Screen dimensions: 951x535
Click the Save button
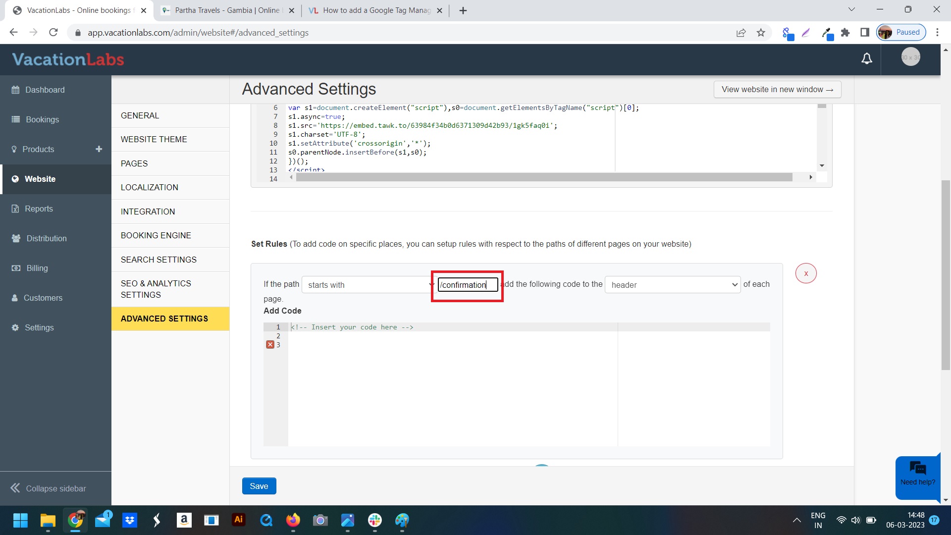coord(259,486)
